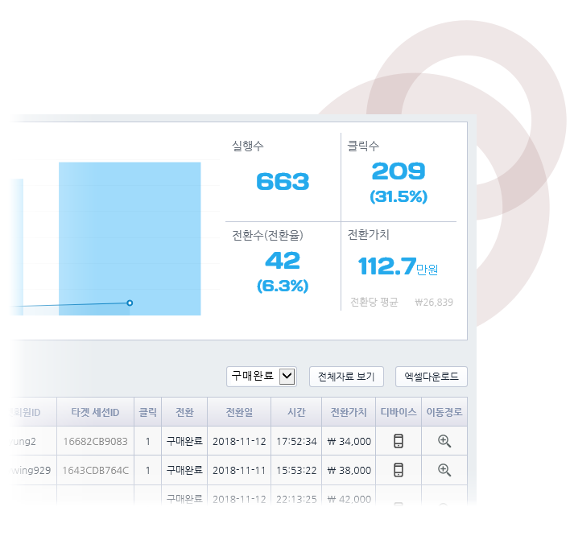Click the 시간 column header
This screenshot has height=540, width=570.
pos(296,412)
